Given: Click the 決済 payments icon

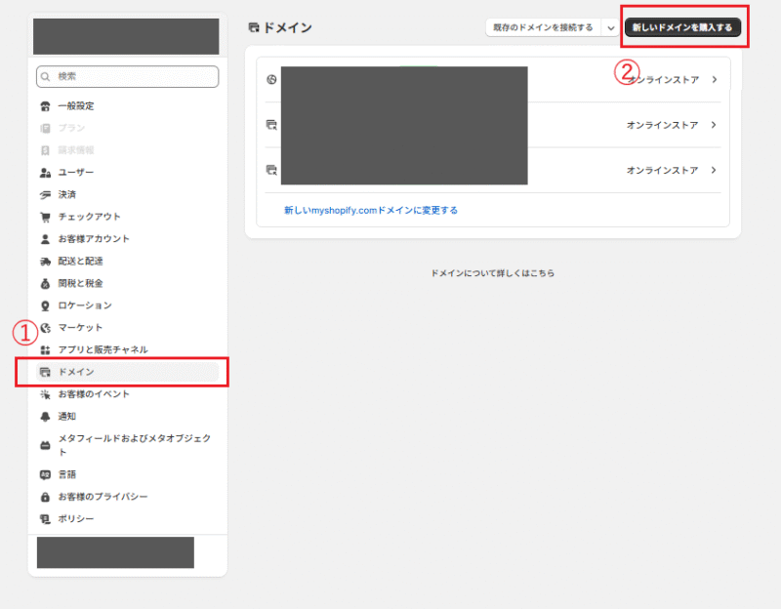Looking at the screenshot, I should (43, 192).
